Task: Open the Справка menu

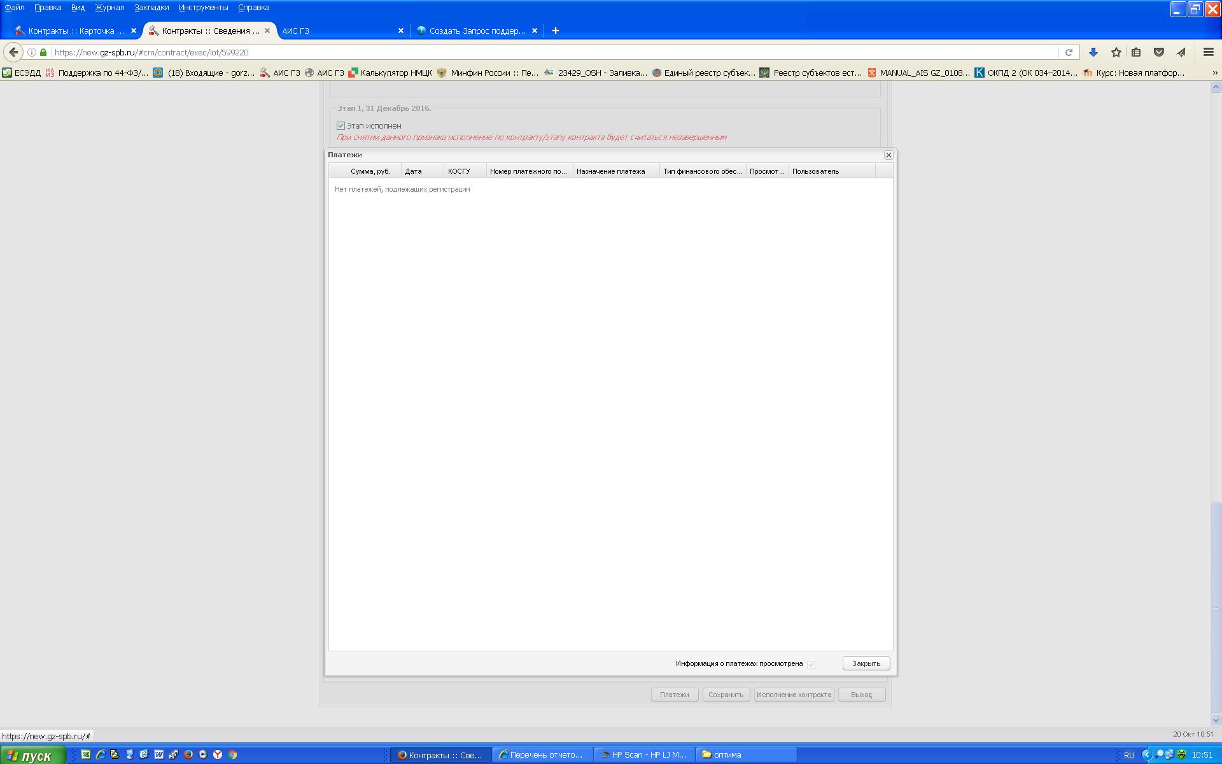Action: (x=253, y=8)
